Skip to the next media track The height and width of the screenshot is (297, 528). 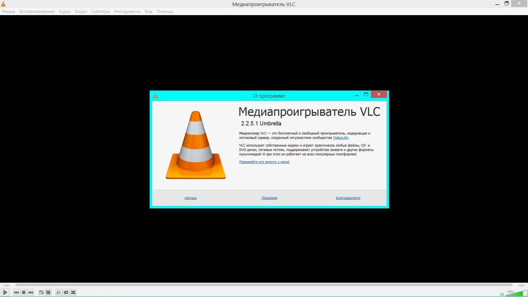pos(31,292)
